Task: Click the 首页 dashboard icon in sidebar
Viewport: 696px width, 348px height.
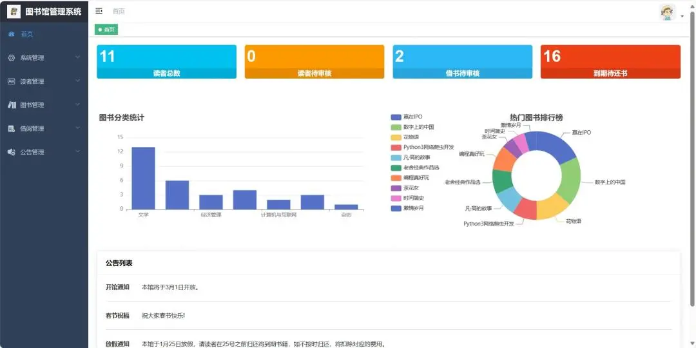Action: click(x=12, y=34)
